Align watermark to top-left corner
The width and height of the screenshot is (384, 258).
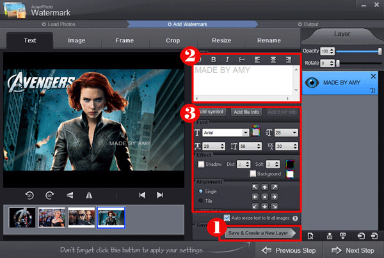coord(255,187)
